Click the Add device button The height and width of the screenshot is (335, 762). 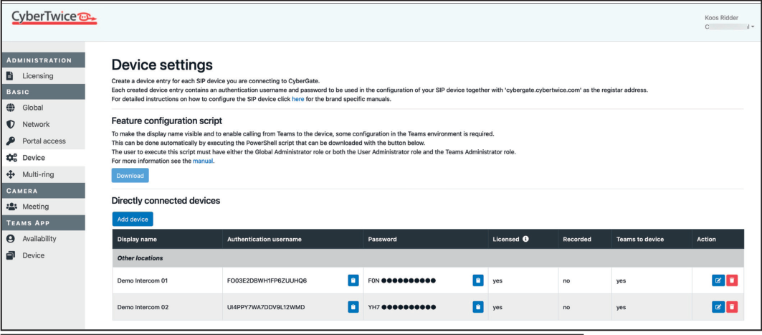coord(133,220)
